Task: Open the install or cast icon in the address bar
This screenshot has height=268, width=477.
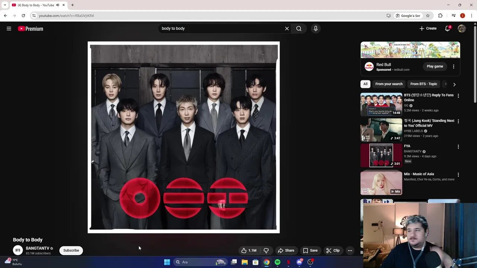Action: click(x=389, y=16)
